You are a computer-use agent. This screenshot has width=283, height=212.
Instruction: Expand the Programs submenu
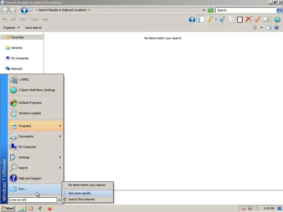click(x=36, y=126)
